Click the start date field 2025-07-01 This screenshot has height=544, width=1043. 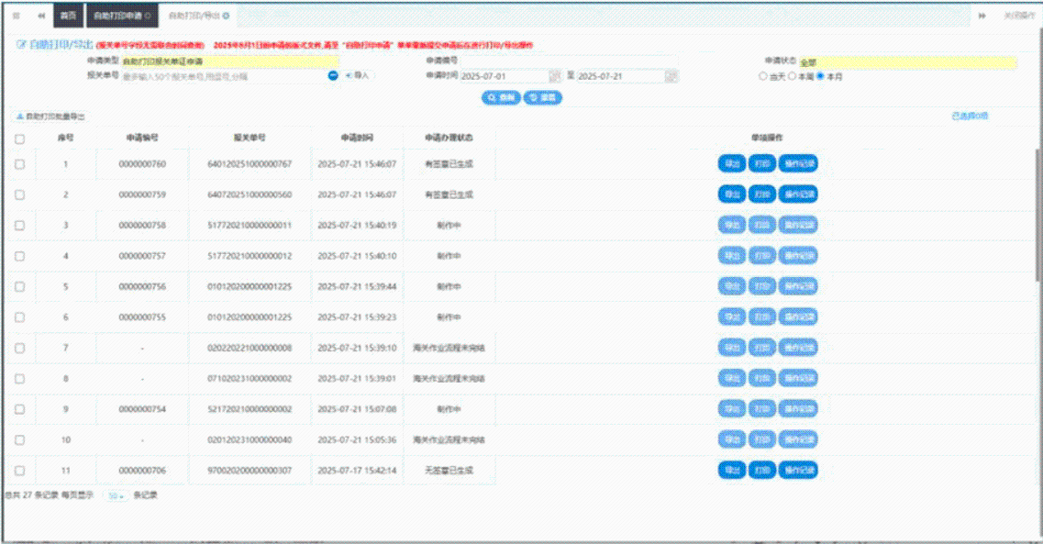[505, 76]
